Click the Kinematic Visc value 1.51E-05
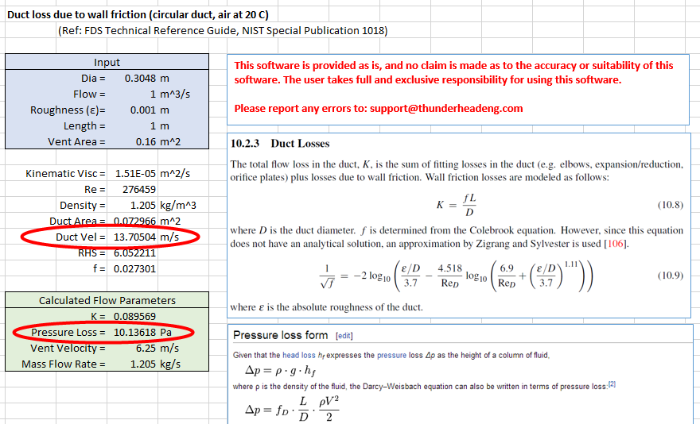The height and width of the screenshot is (424, 700). [134, 173]
